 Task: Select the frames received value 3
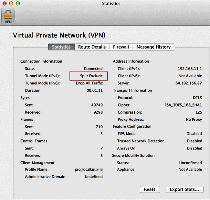coord(102,134)
